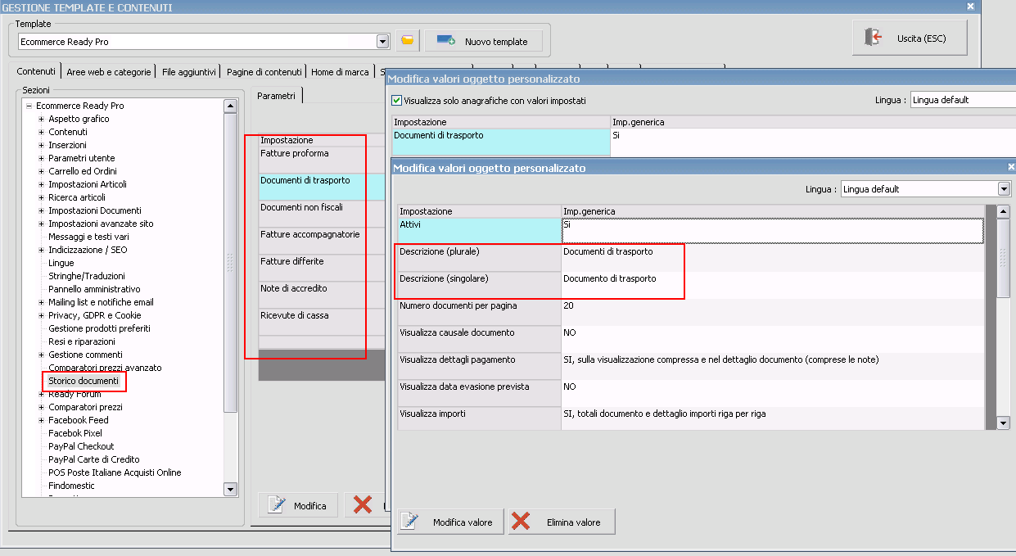Select Numero documenti per pagina row

pyautogui.click(x=691, y=312)
